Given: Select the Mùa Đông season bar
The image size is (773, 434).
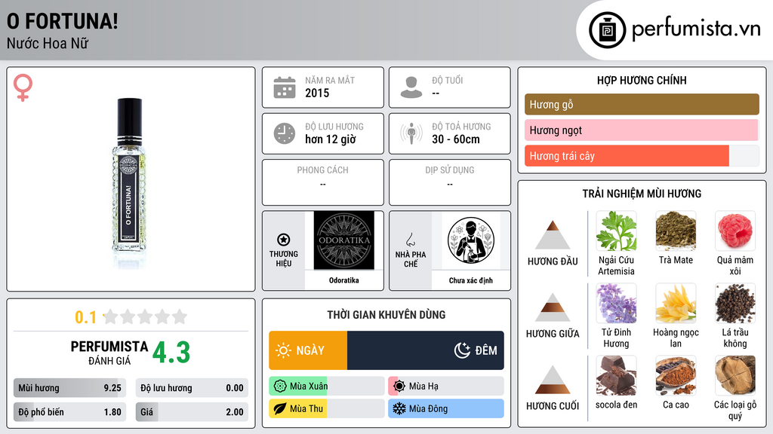Looking at the screenshot, I should 446,409.
